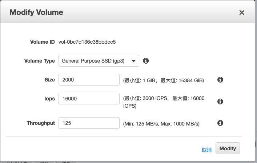
Task: Click the 取消 cancel link
Action: (206, 150)
